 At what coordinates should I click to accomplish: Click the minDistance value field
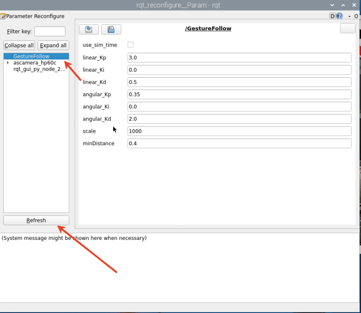(239, 143)
